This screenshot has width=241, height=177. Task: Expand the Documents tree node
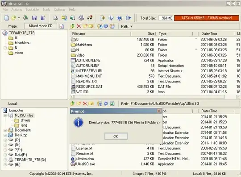(5, 130)
